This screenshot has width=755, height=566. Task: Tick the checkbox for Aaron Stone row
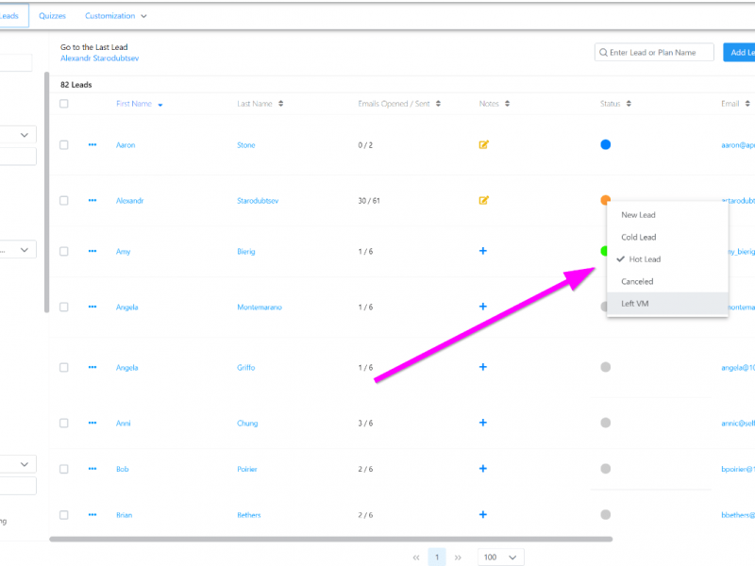[64, 145]
